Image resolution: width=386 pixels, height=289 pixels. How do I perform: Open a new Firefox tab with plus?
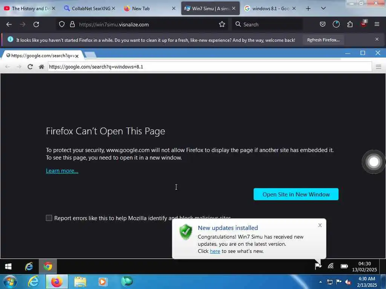(308, 9)
